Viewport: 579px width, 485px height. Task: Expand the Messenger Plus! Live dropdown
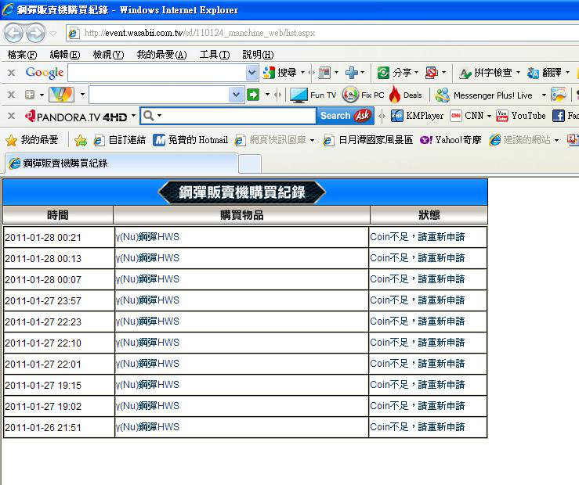[x=543, y=95]
